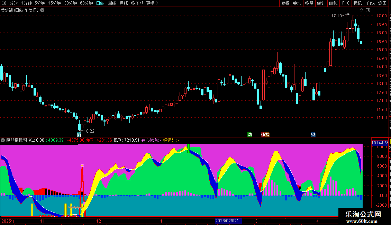The height and width of the screenshot is (225, 391).
Task: Expand the 更多 periods menu
Action: click(x=152, y=3)
